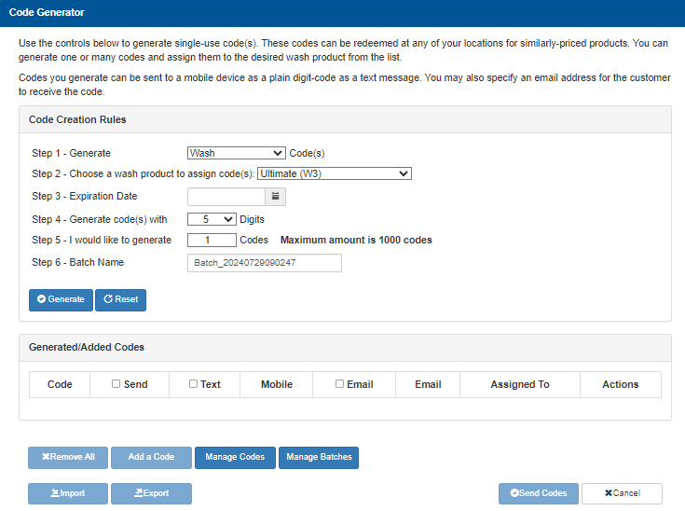Image resolution: width=685 pixels, height=511 pixels.
Task: Open Manage Batches
Action: pyautogui.click(x=319, y=457)
